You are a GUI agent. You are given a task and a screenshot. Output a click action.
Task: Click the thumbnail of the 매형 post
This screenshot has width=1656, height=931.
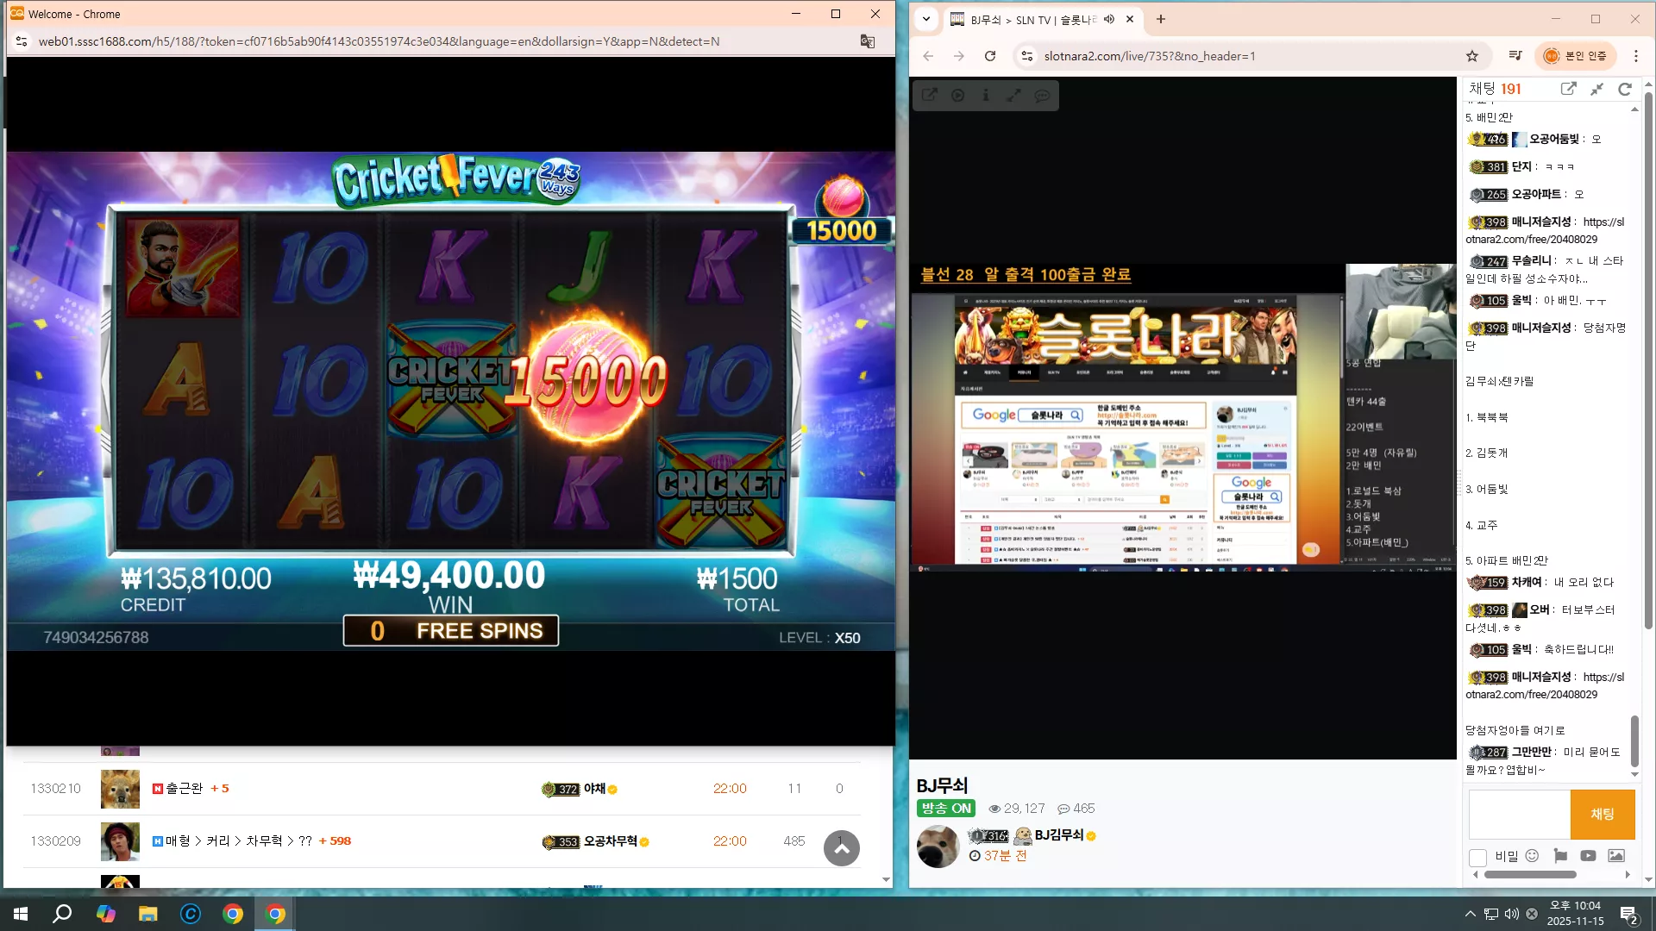click(120, 841)
